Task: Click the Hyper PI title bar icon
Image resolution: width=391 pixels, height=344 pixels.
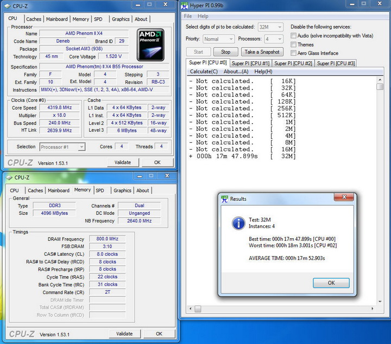Action: (184, 5)
